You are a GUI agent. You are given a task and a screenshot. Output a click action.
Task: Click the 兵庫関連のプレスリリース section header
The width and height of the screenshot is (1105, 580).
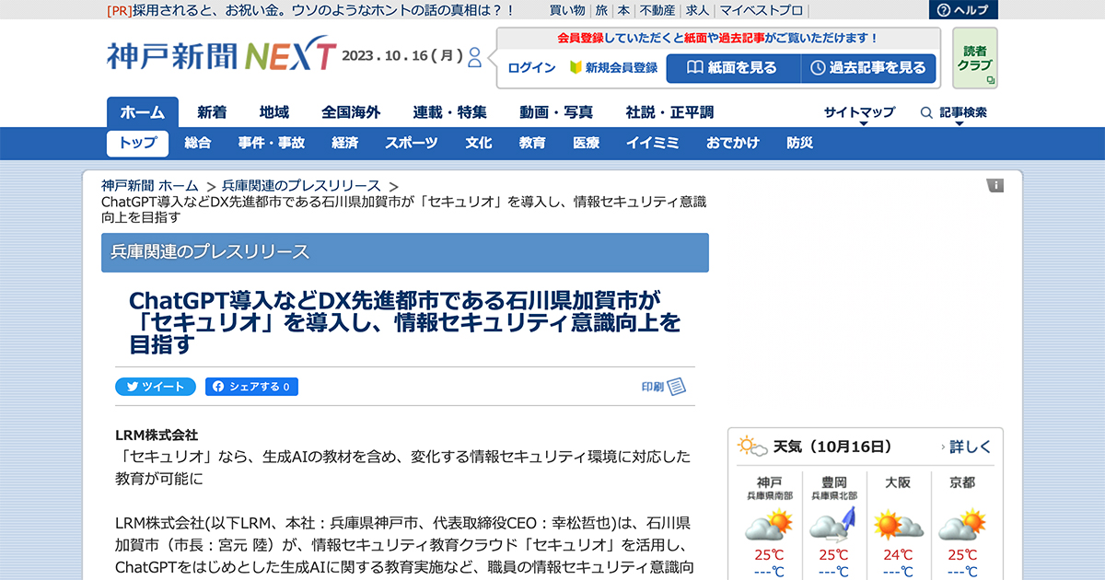pos(405,252)
